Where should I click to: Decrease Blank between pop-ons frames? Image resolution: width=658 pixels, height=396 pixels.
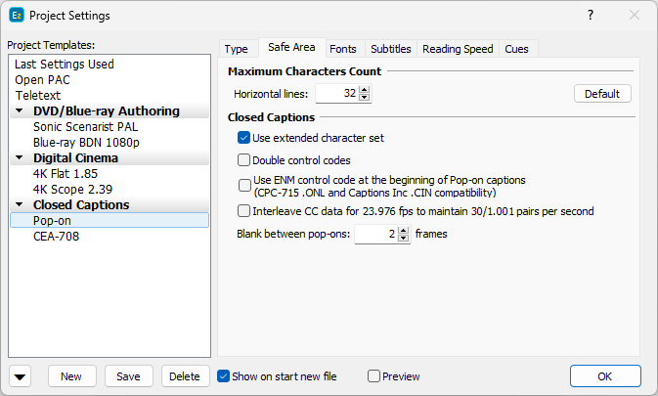404,239
